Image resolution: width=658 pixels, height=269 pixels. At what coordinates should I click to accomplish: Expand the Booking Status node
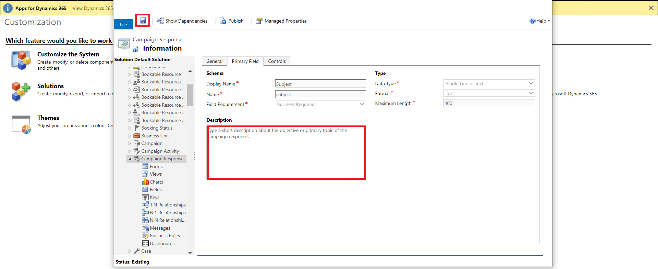tap(130, 128)
